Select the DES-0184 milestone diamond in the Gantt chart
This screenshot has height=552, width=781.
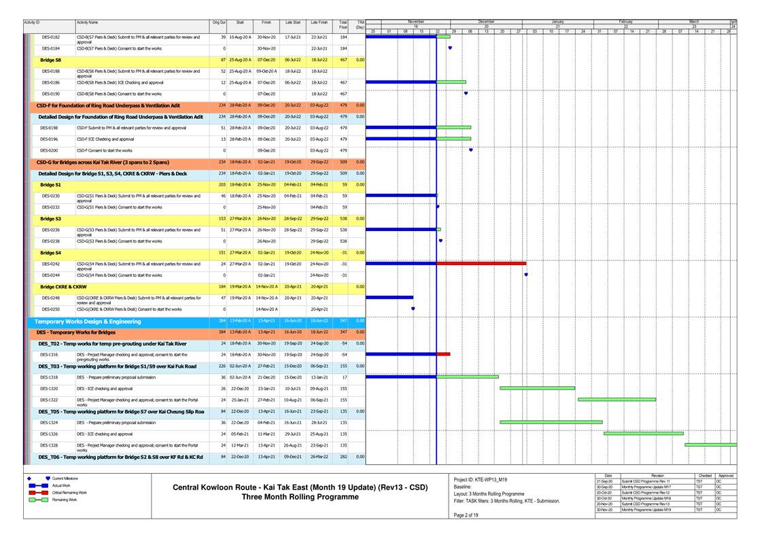point(450,48)
